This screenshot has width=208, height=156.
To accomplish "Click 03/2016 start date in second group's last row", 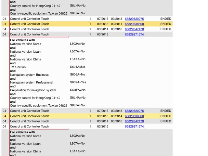I will click(x=102, y=126).
